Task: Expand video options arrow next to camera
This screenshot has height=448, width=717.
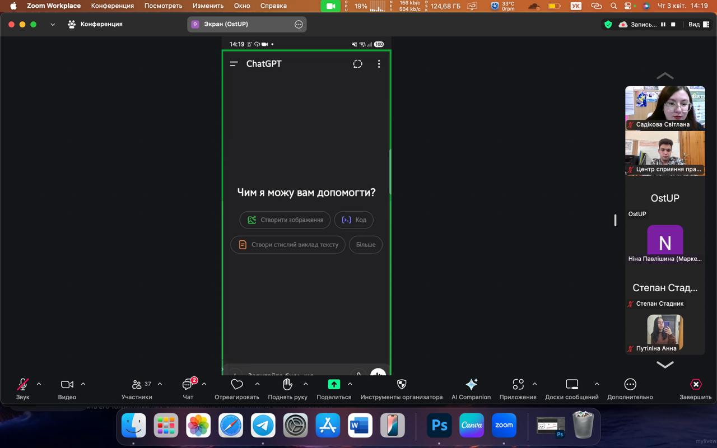Action: [83, 384]
